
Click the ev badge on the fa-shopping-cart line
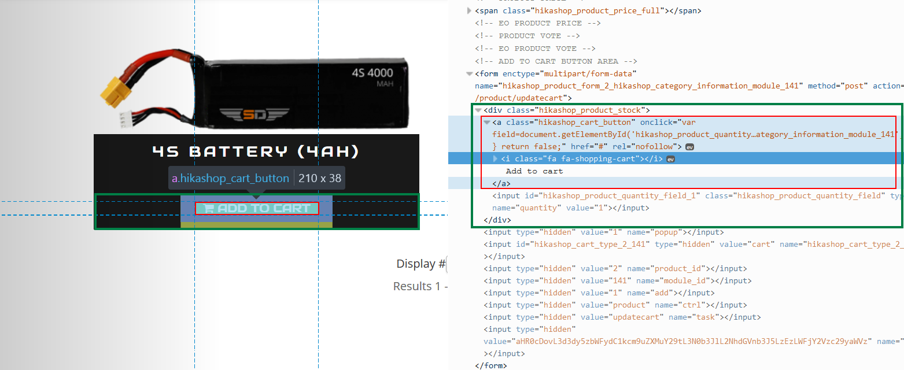[671, 159]
